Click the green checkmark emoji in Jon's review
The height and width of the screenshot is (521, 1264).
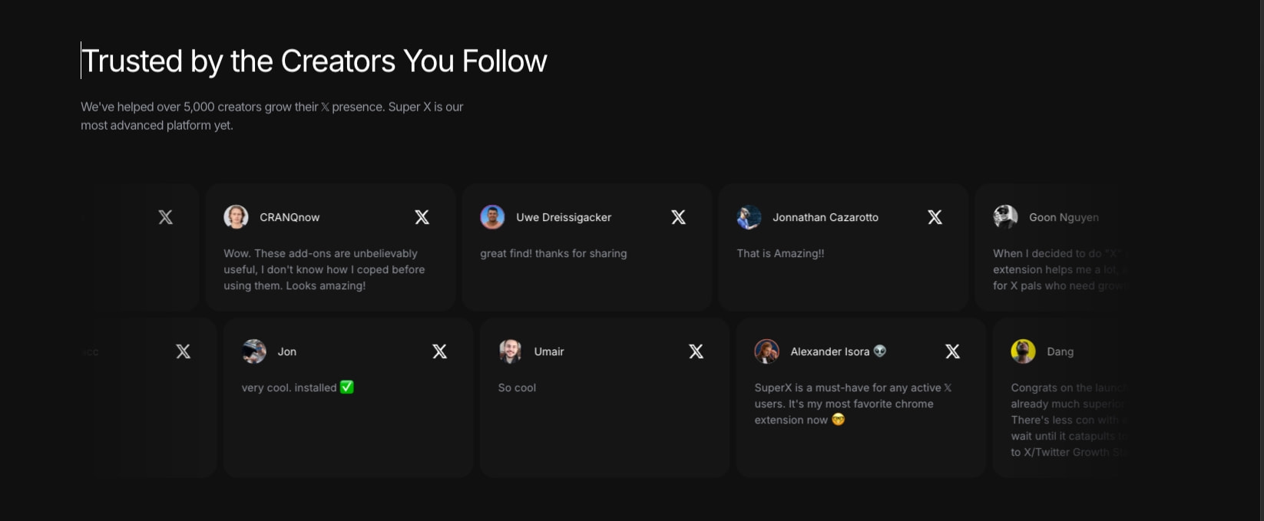pyautogui.click(x=347, y=387)
